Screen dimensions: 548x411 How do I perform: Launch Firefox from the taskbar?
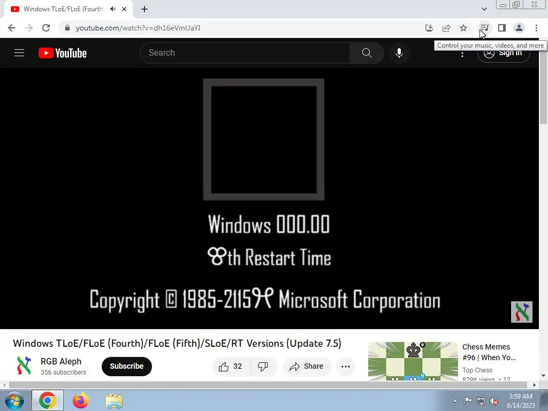pyautogui.click(x=81, y=400)
